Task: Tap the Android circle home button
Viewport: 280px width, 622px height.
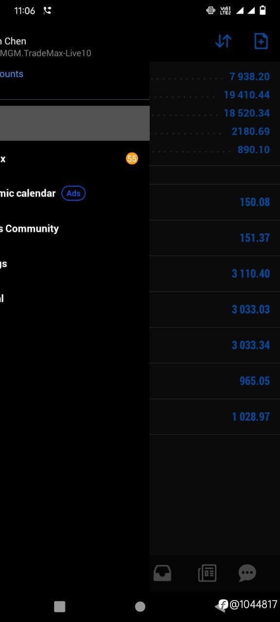Action: [140, 606]
